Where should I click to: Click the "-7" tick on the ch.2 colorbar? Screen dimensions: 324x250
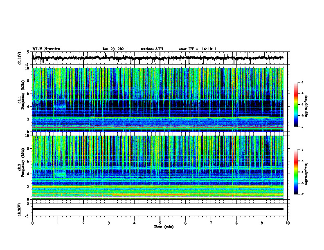click(302, 194)
